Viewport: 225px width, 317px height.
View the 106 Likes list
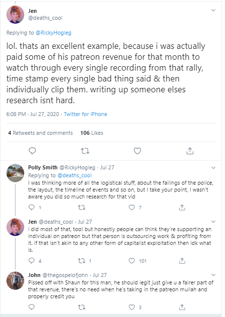[92, 133]
